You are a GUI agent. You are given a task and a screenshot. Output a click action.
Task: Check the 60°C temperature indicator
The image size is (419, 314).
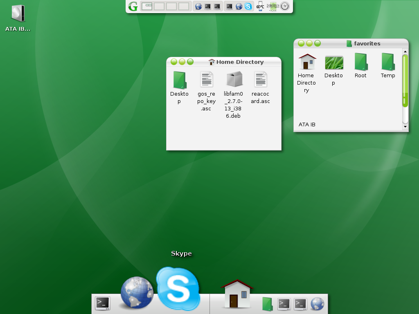[260, 6]
